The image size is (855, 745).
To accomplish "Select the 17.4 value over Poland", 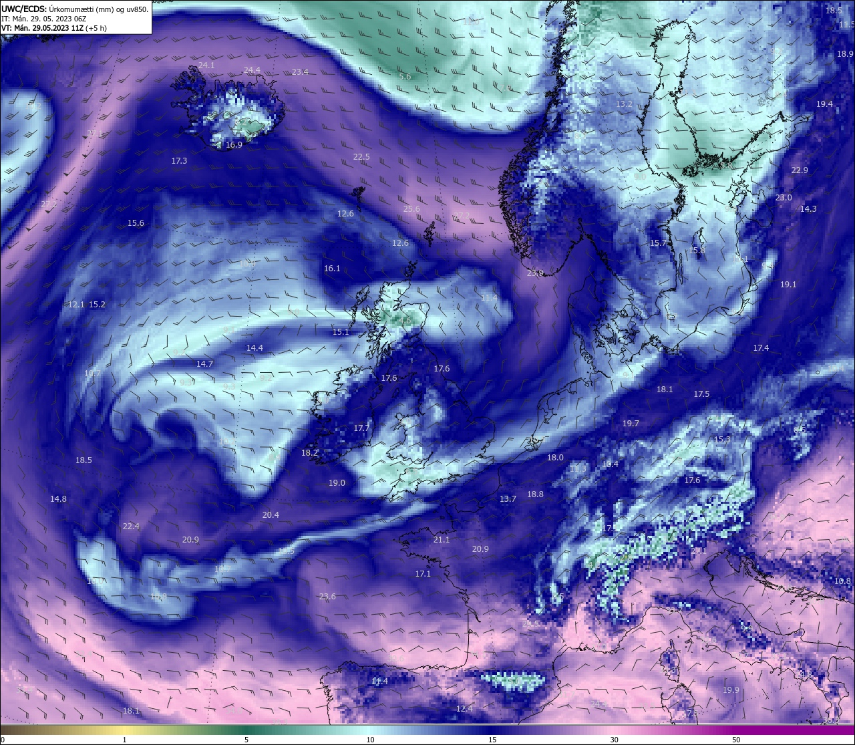I will pos(761,348).
